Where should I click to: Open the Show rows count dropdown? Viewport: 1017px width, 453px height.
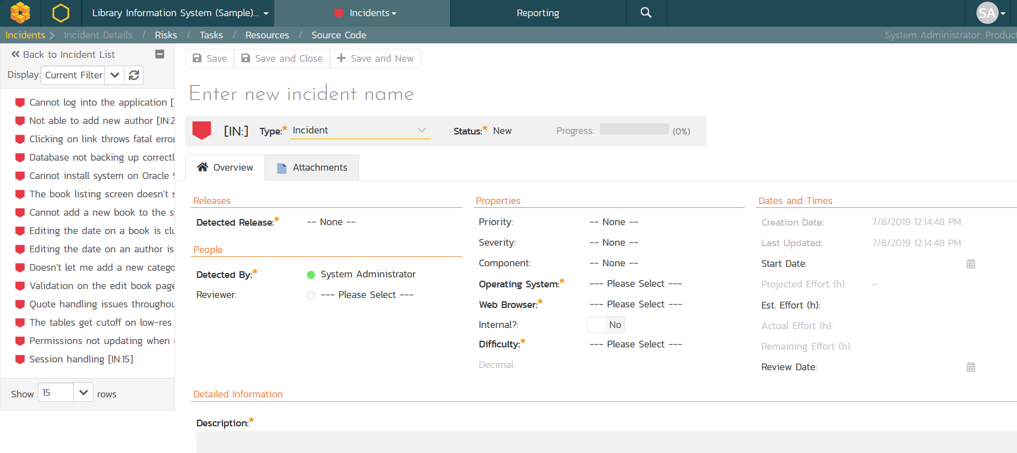pyautogui.click(x=83, y=392)
